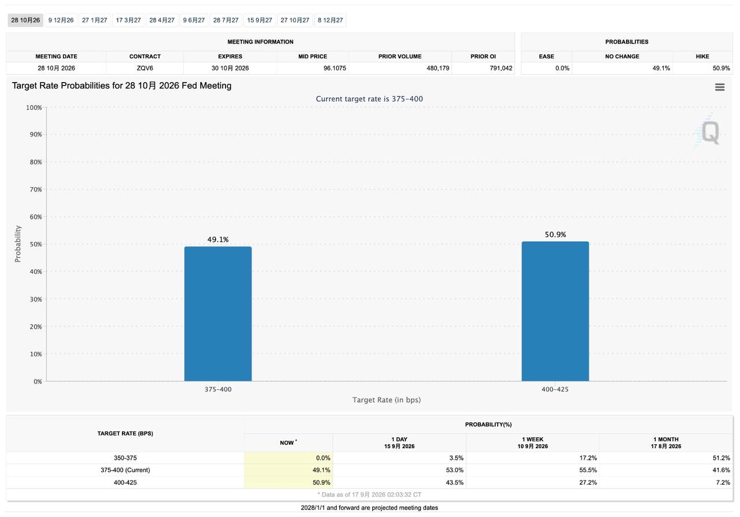Image resolution: width=740 pixels, height=517 pixels.
Task: Select the 27 1月27 meeting tab
Action: click(x=95, y=20)
